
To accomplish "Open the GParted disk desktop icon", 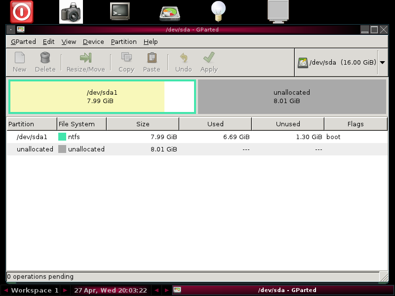I will click(x=170, y=13).
